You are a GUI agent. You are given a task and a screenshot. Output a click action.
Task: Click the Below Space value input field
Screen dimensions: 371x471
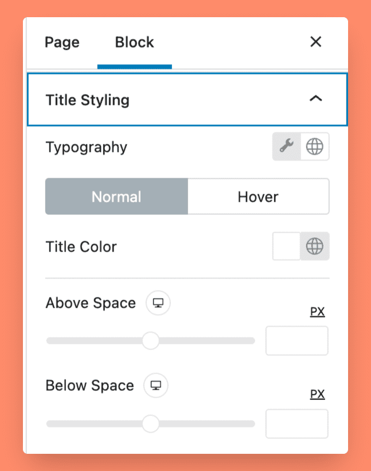click(x=296, y=423)
